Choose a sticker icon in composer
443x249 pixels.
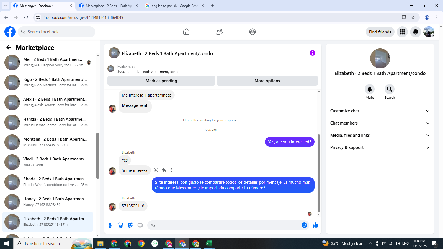130,225
